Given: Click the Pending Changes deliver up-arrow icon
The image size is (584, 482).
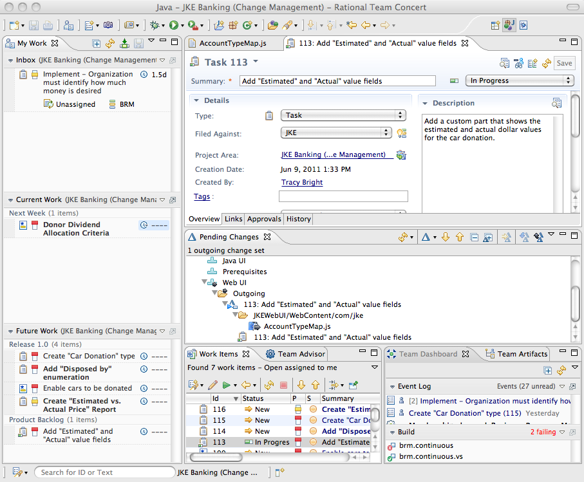Looking at the screenshot, I should pos(460,237).
